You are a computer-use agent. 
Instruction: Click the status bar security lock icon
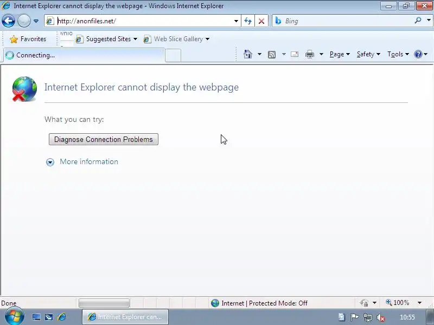point(364,303)
